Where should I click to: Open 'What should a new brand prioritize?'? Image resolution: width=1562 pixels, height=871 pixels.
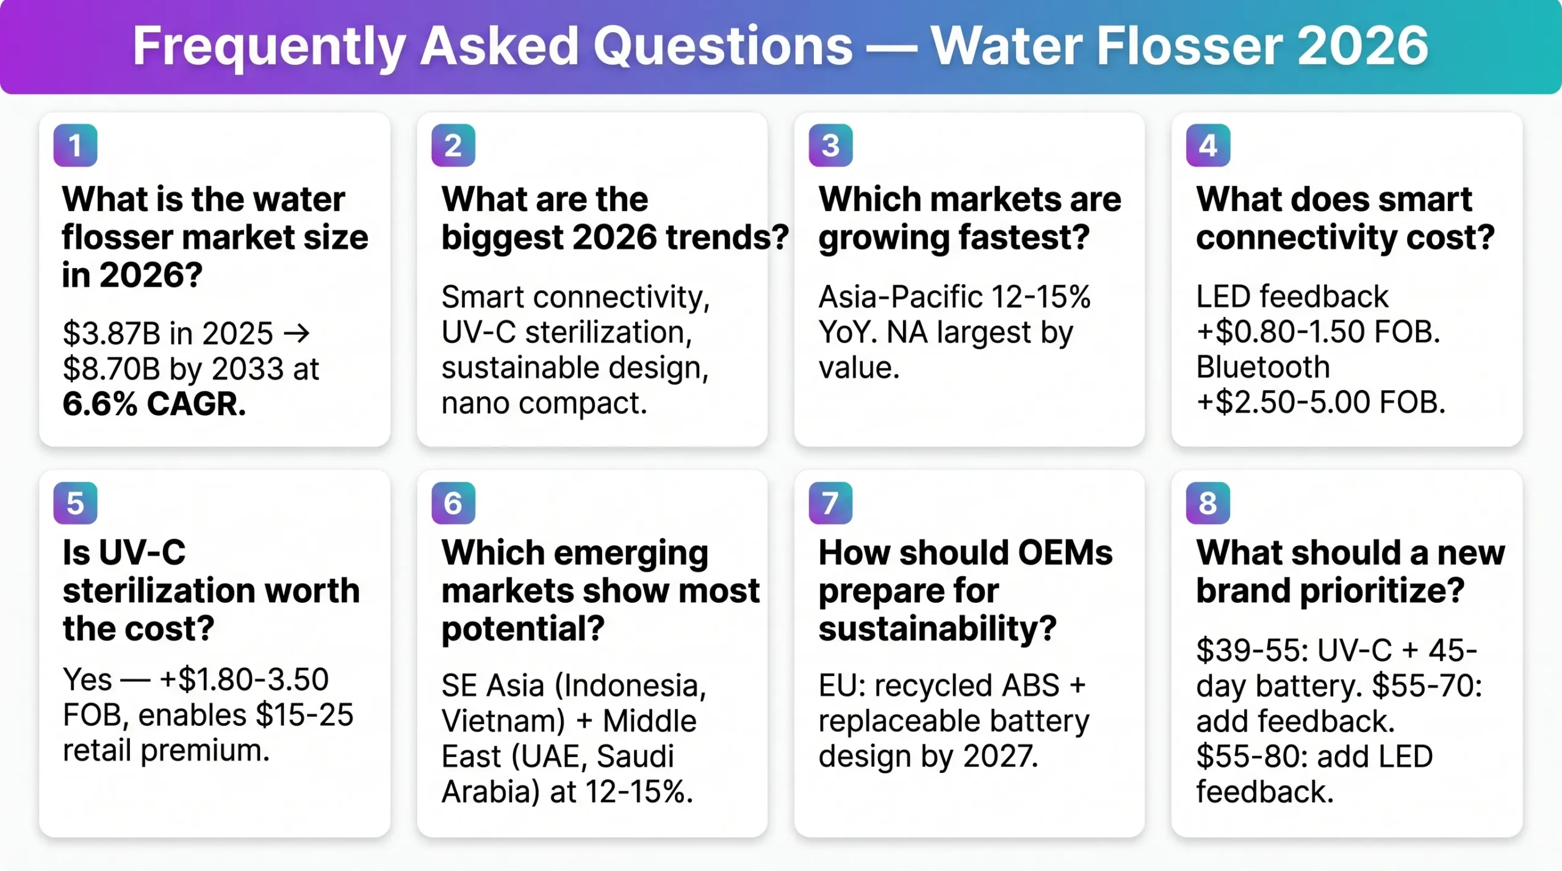click(1350, 571)
